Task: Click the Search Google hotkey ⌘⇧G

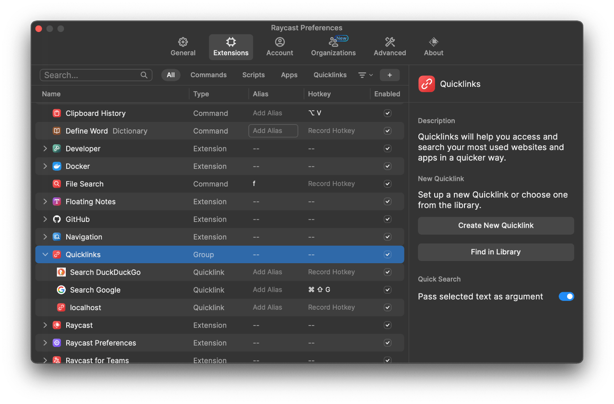Action: coord(319,290)
